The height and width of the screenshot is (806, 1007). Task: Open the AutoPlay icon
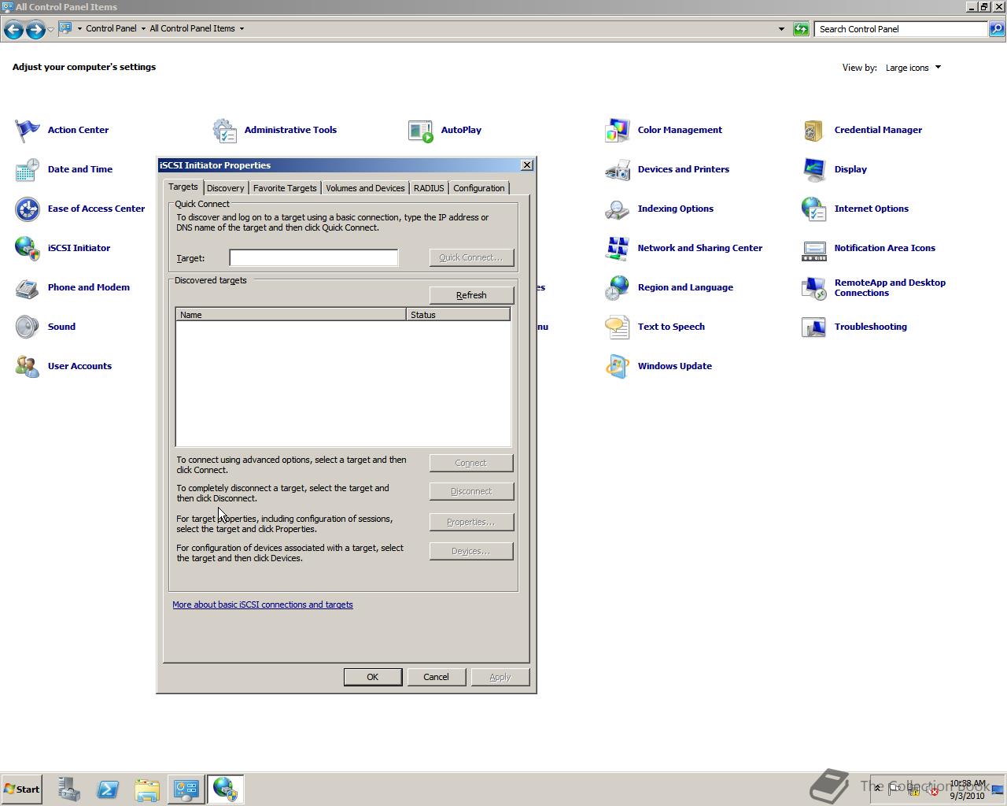pyautogui.click(x=421, y=130)
